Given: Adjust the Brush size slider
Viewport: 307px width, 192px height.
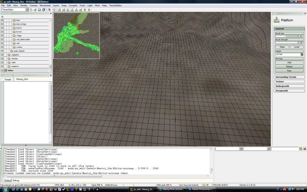Looking at the screenshot, I should 287,36.
